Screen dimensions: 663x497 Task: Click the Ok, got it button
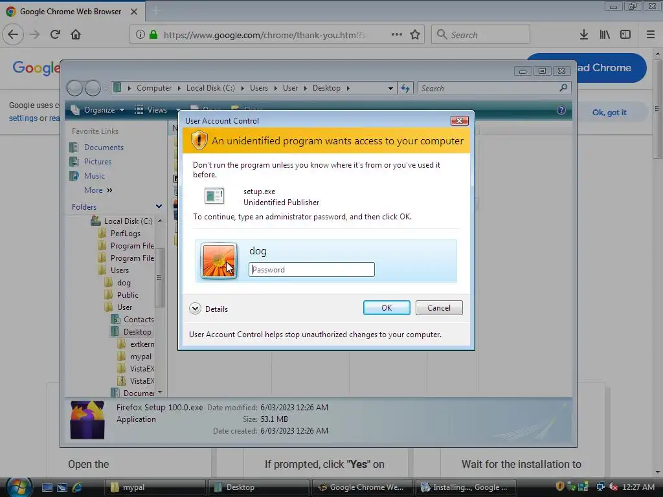pyautogui.click(x=609, y=113)
